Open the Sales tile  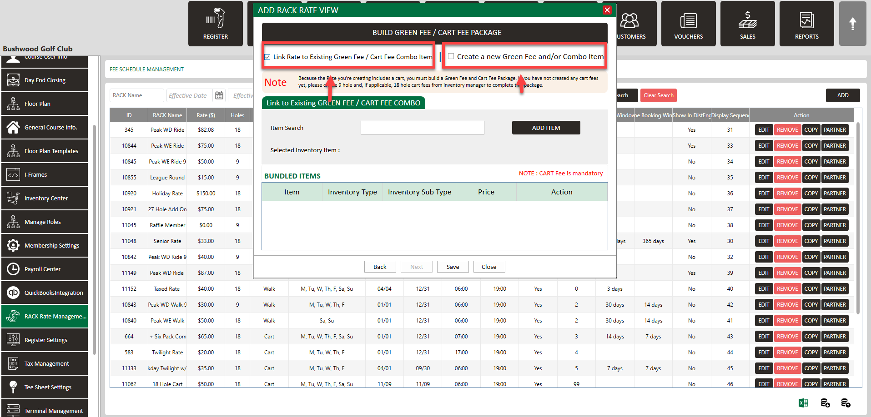tap(747, 24)
